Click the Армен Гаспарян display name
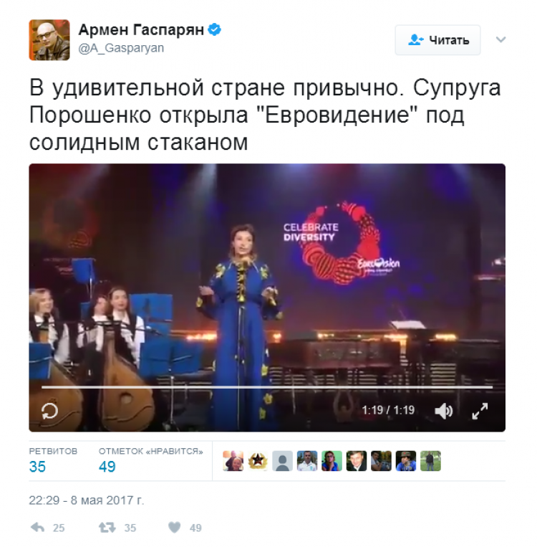 pyautogui.click(x=141, y=29)
